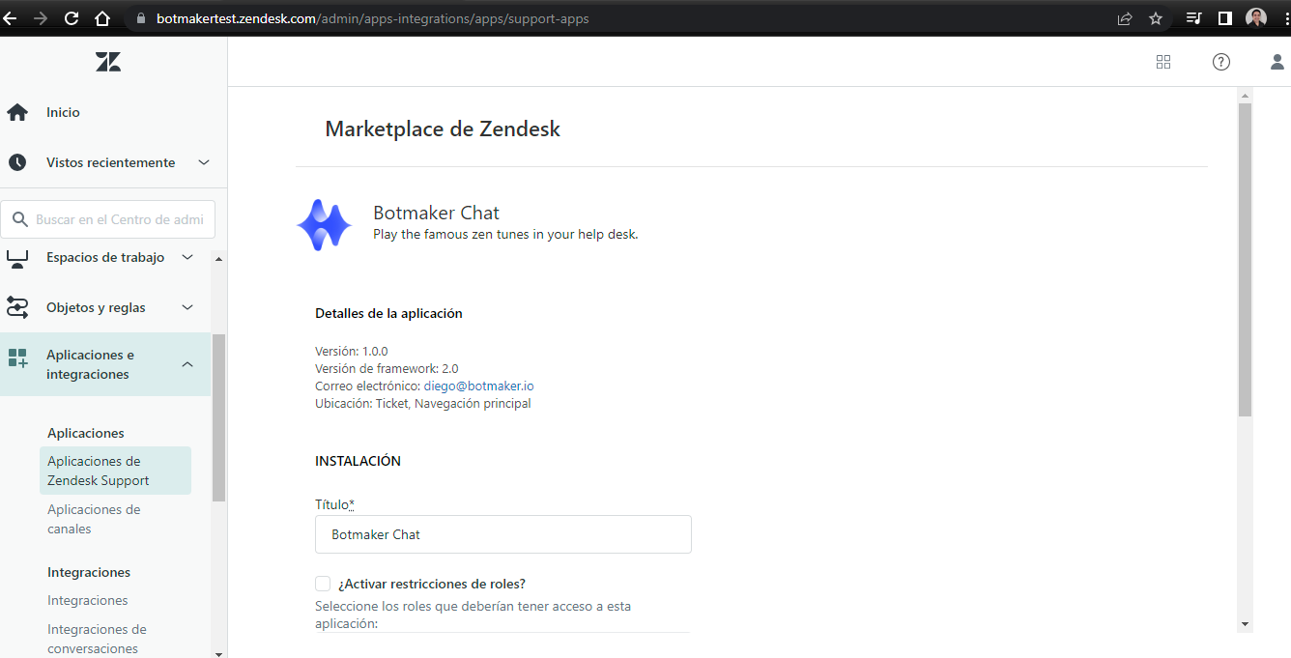Open the Zendesk products grid icon
1291x658 pixels.
click(x=1163, y=62)
